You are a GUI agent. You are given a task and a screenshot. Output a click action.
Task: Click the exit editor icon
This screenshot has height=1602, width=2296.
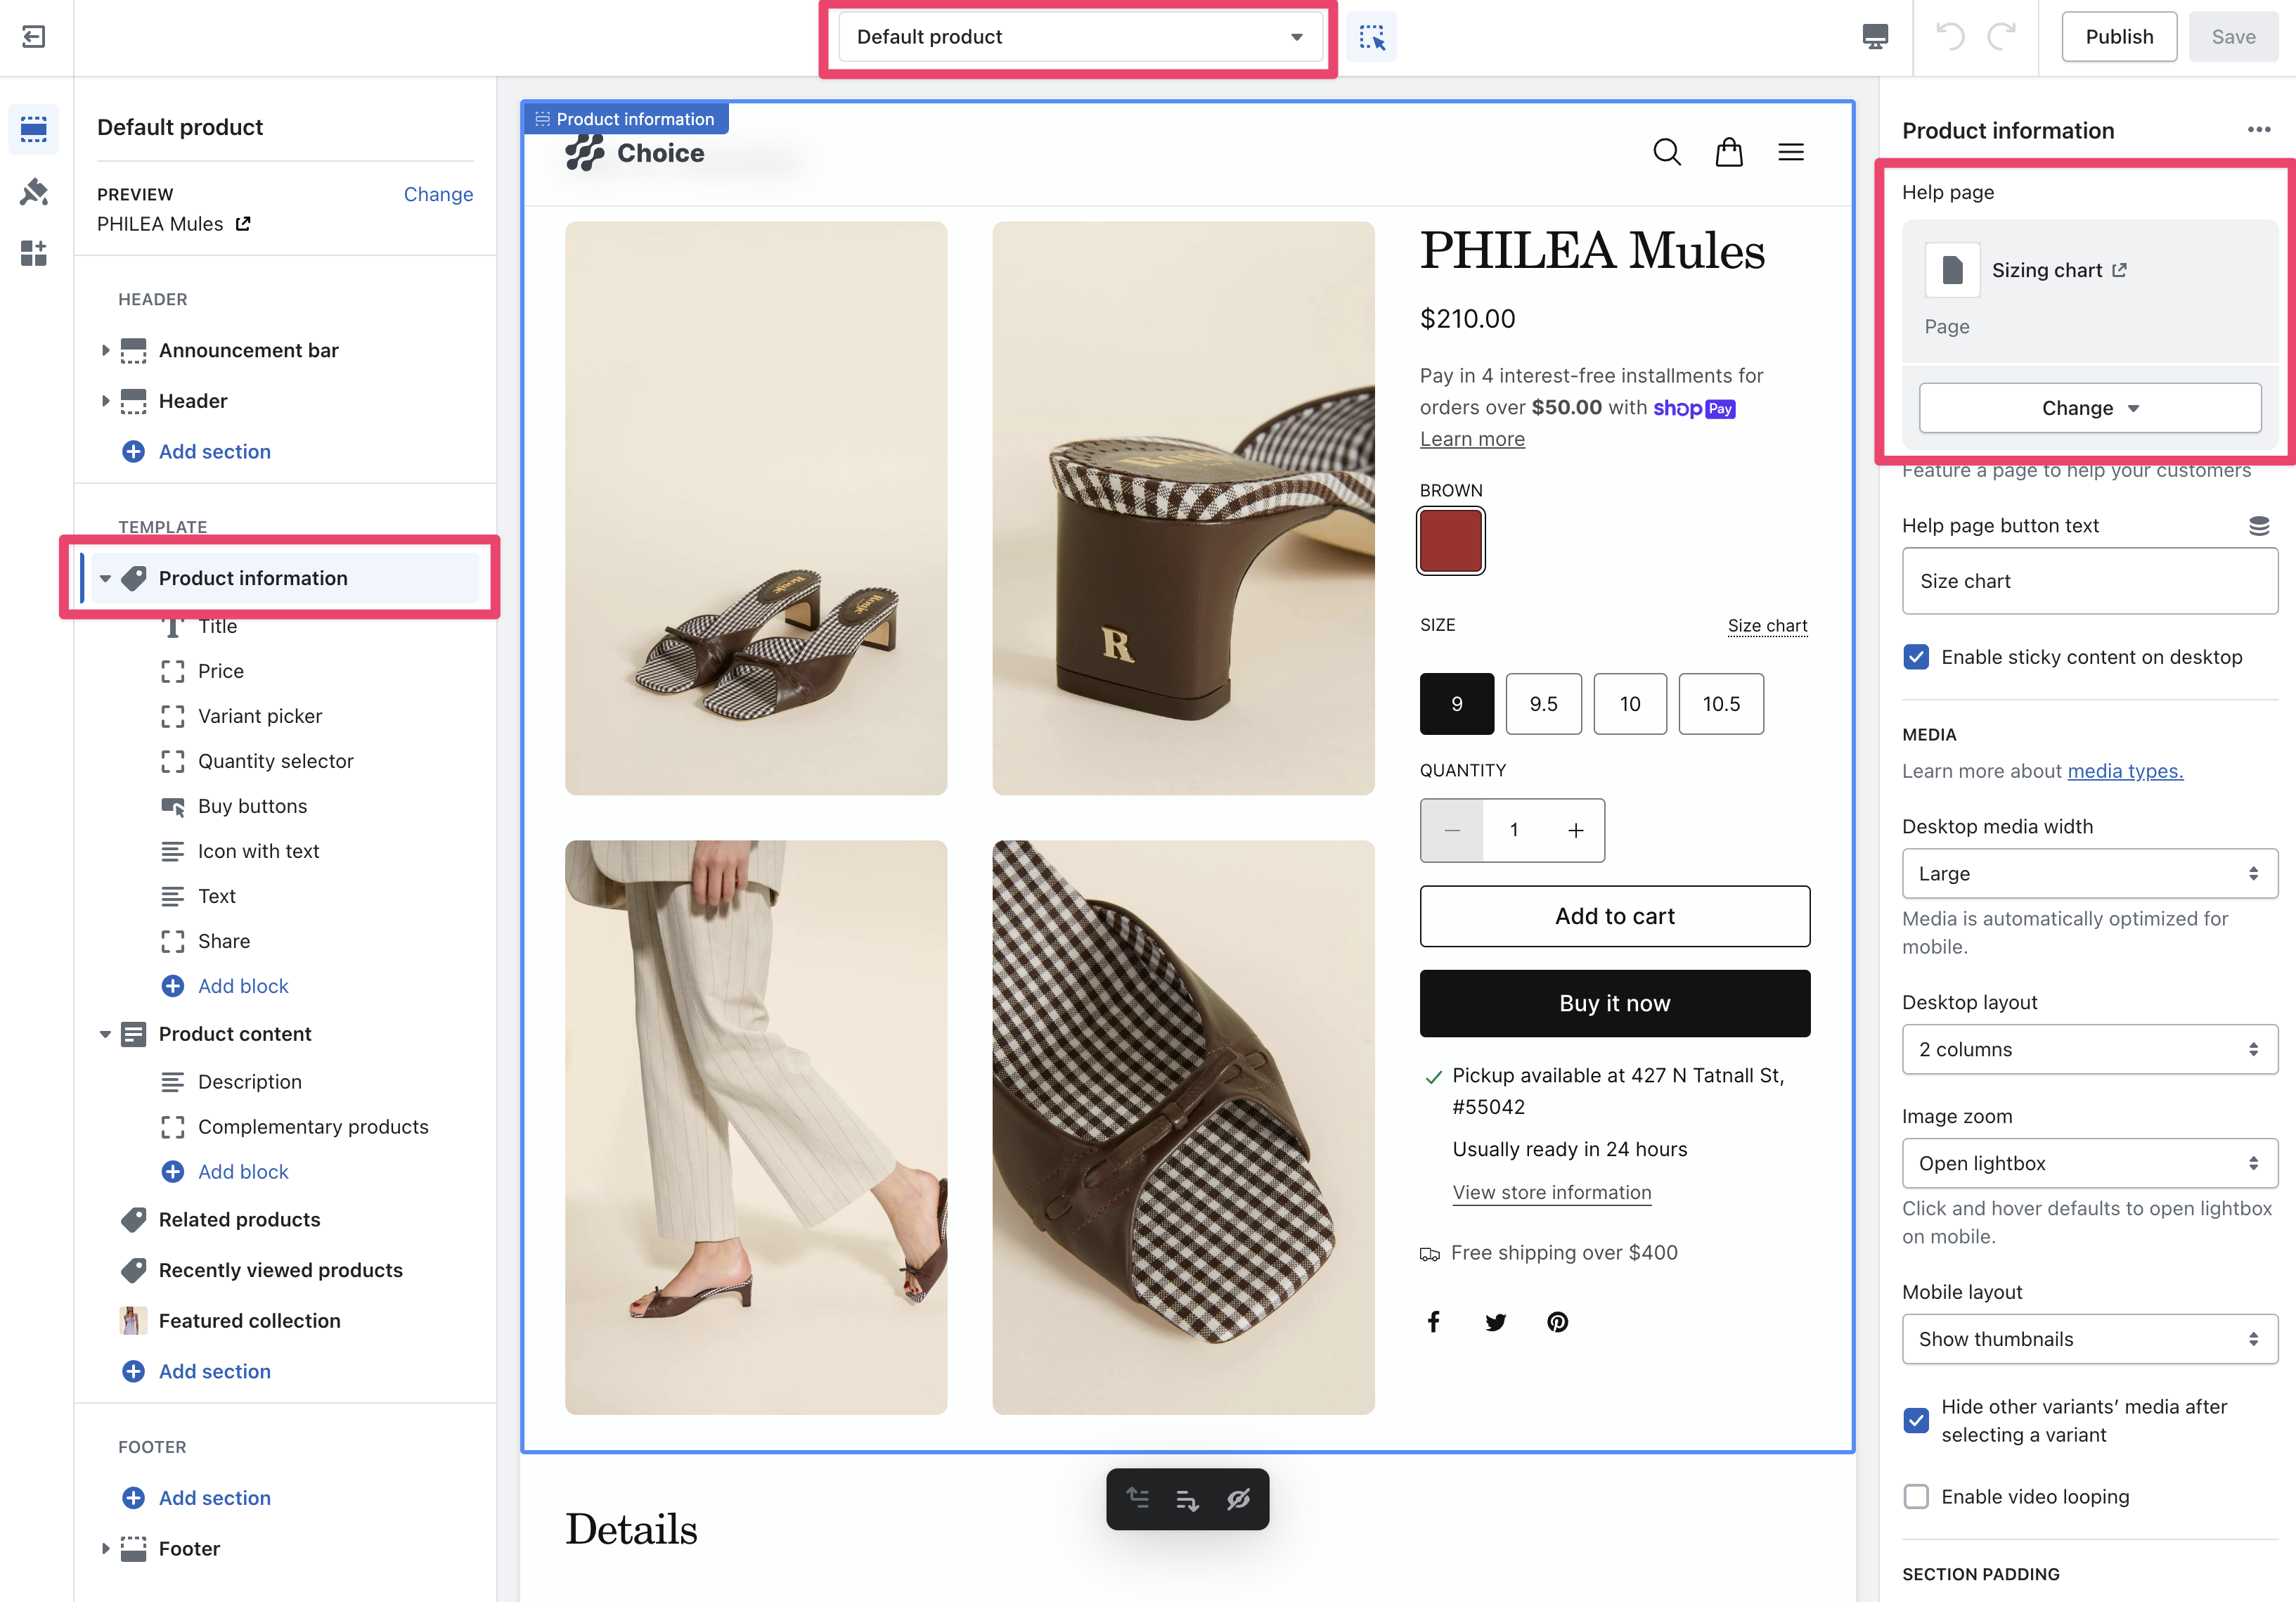(33, 37)
